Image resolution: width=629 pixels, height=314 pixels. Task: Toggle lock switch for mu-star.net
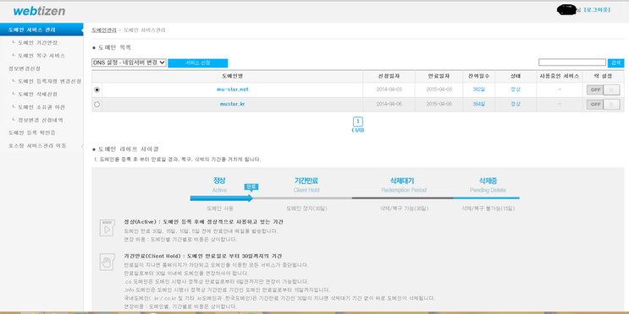(x=603, y=90)
